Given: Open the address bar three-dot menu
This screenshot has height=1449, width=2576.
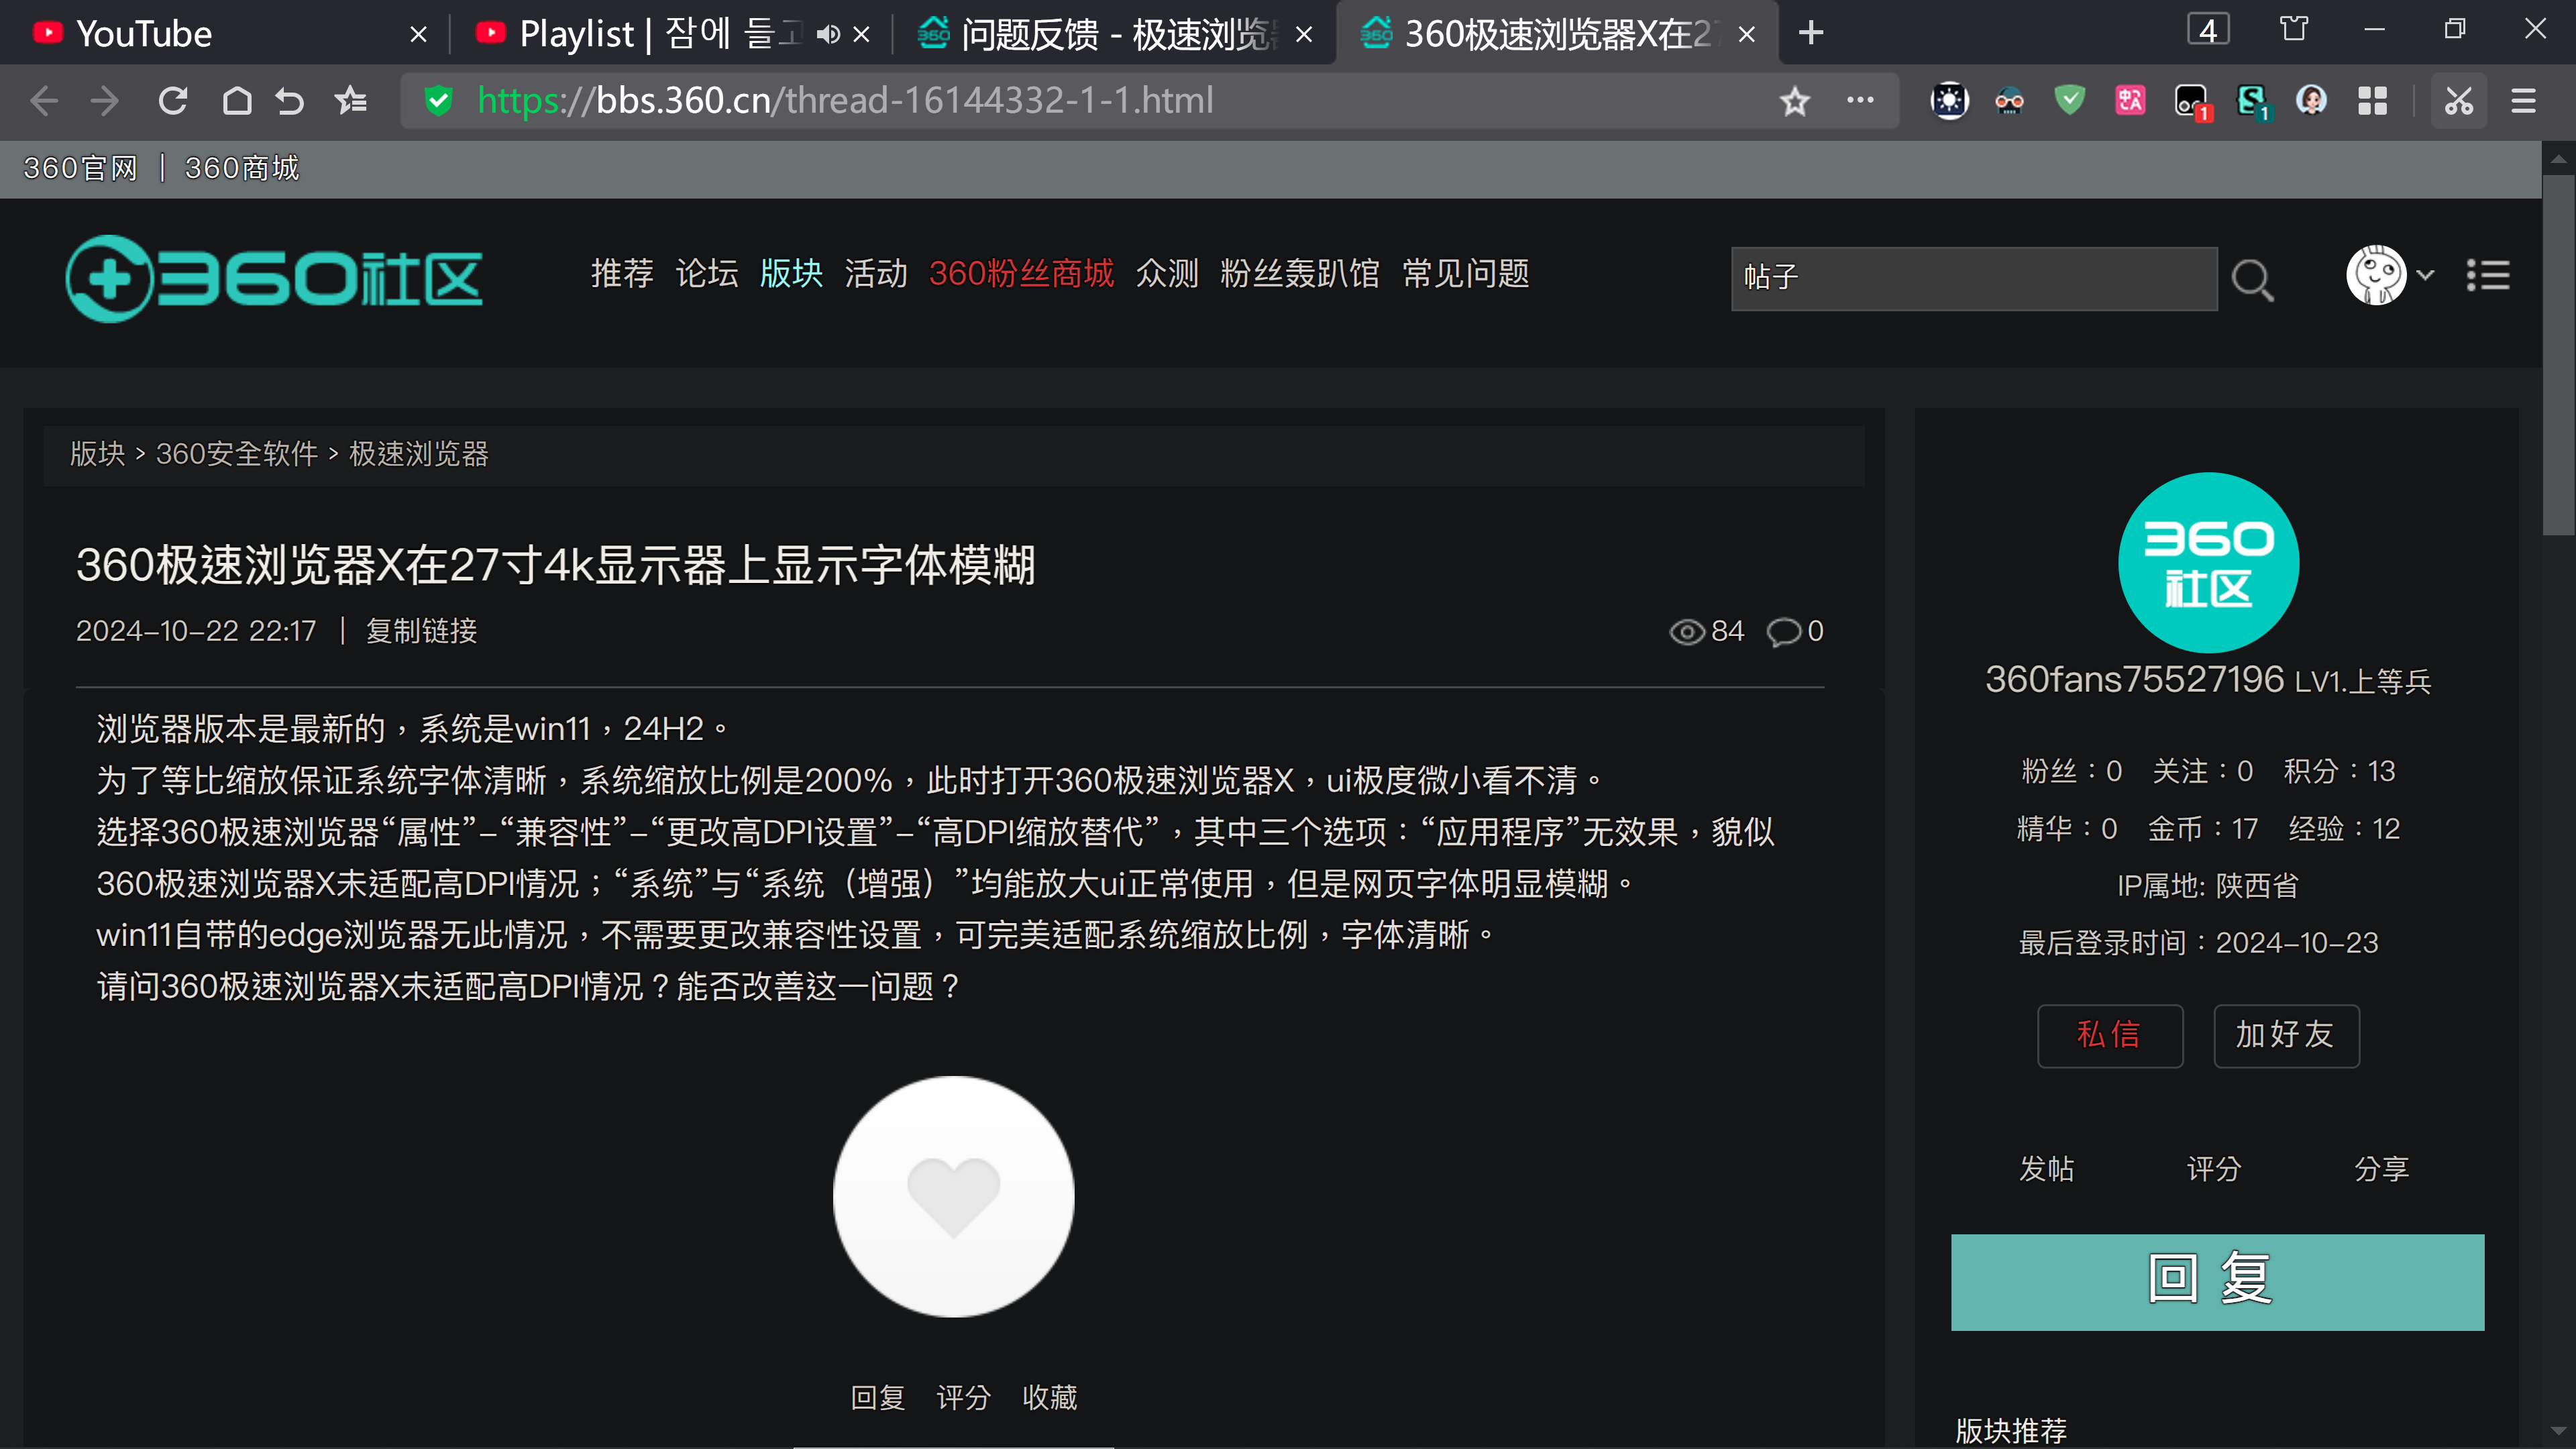Looking at the screenshot, I should [x=1860, y=100].
